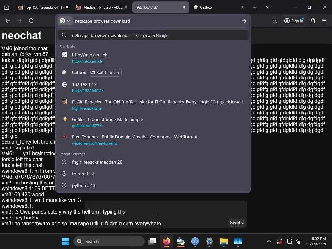
Task: Click the forward navigation arrow
Action: pyautogui.click(x=19, y=21)
